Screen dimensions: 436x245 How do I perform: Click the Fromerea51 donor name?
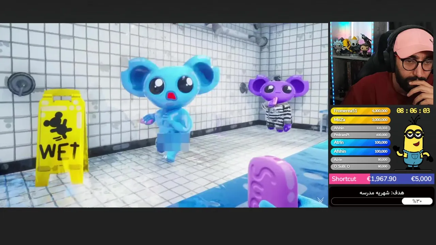point(345,111)
